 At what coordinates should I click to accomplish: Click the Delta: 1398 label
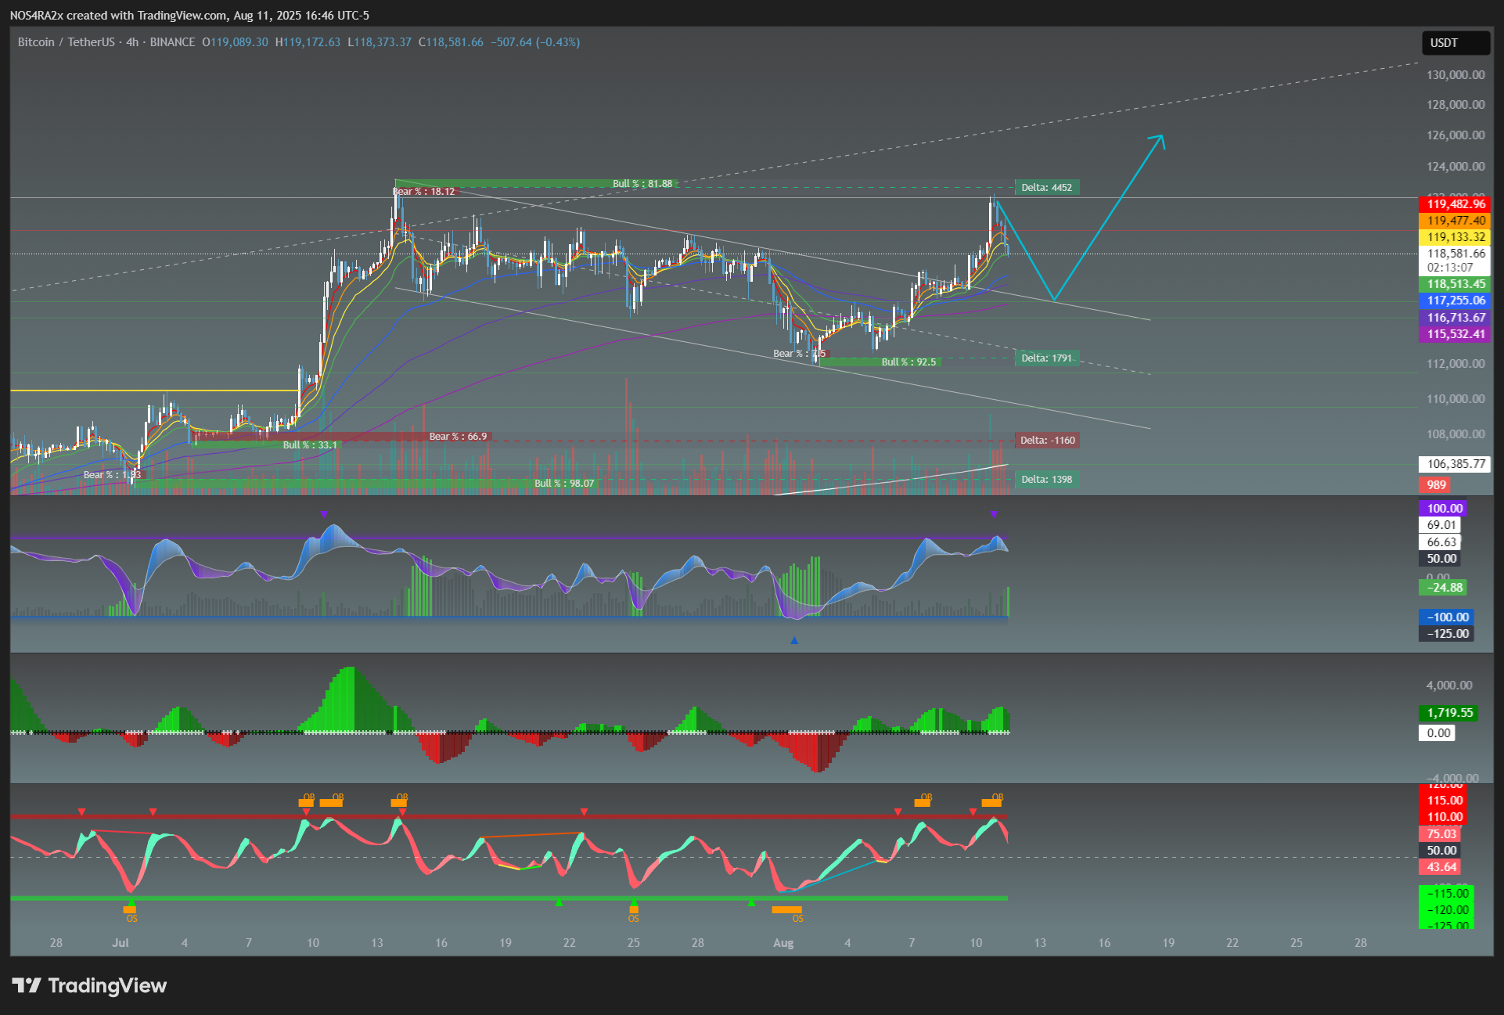1047,480
